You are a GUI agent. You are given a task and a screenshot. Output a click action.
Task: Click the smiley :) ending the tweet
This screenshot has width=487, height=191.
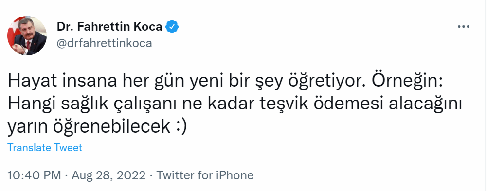(181, 126)
